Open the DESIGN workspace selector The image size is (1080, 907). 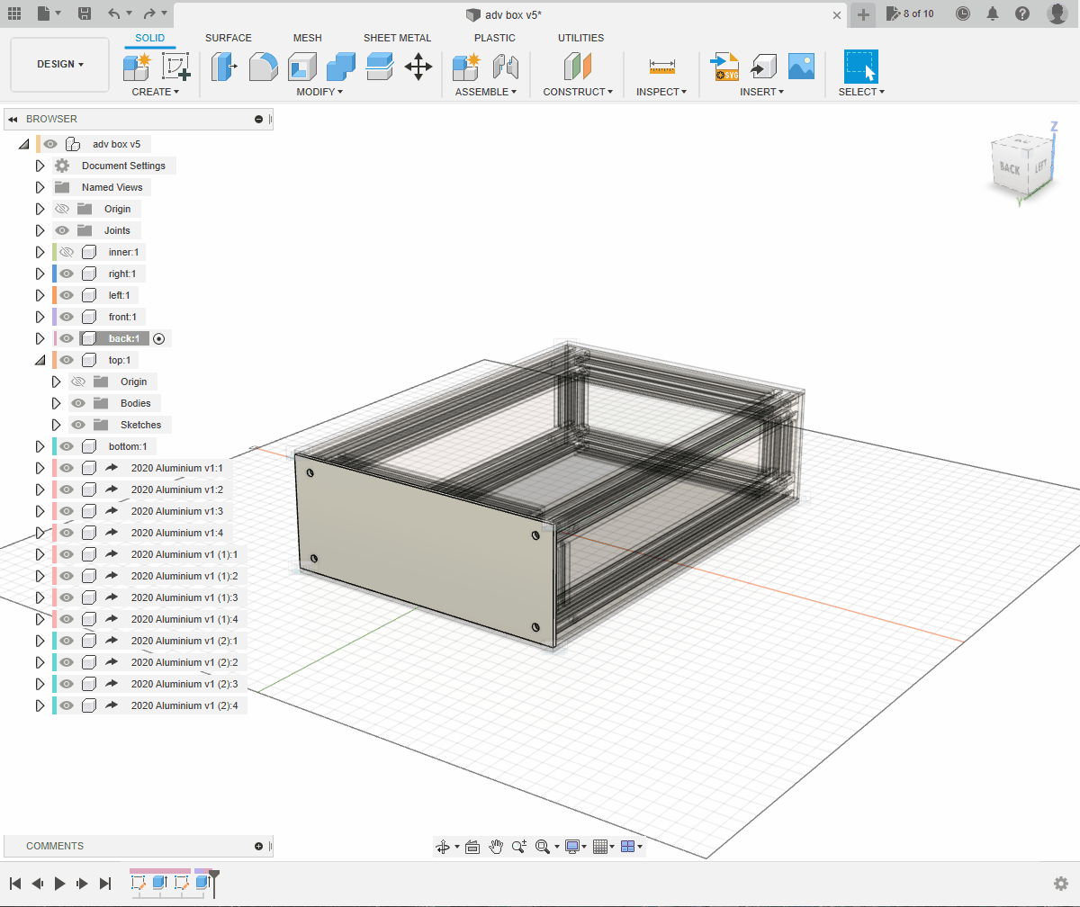59,64
